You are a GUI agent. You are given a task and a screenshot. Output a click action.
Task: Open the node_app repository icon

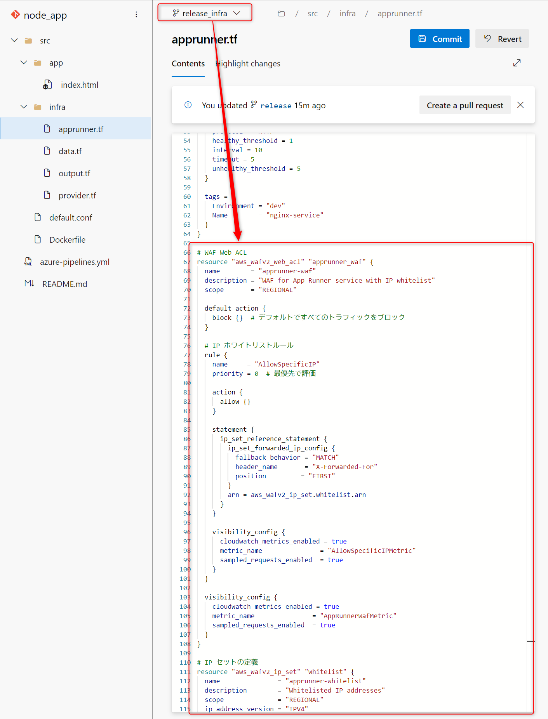click(x=15, y=15)
